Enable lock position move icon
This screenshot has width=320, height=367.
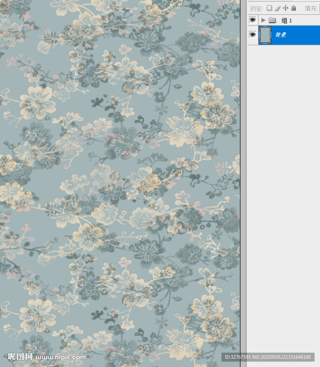coord(285,8)
